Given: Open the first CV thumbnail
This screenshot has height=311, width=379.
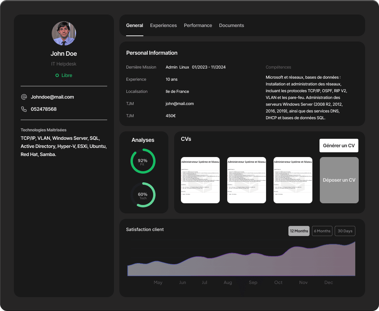Looking at the screenshot, I should tap(200, 180).
